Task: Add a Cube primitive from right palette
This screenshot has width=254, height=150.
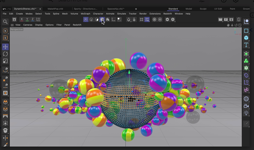Action: pyautogui.click(x=246, y=38)
